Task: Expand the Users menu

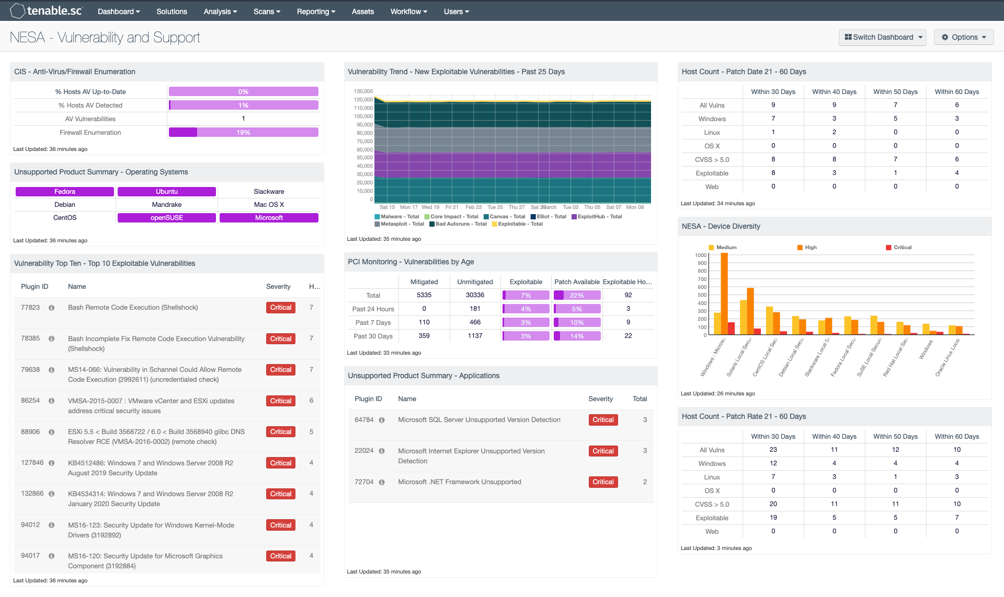Action: [456, 11]
